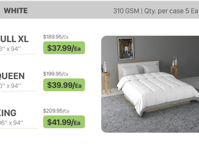Viewport: 199px width, 149px height.
Task: Click the Full XL dimensions text
Action: click(x=11, y=49)
